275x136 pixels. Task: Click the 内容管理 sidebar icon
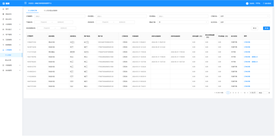(x=3, y=24)
